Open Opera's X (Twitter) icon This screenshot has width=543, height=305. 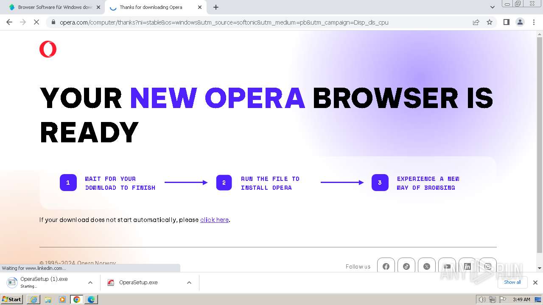pyautogui.click(x=427, y=266)
